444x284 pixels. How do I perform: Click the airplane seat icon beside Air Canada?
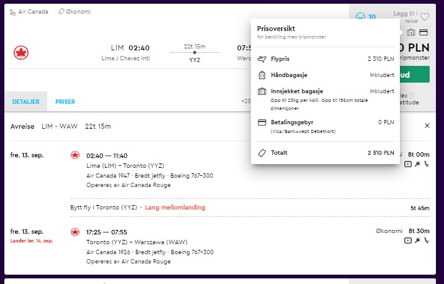(13, 12)
